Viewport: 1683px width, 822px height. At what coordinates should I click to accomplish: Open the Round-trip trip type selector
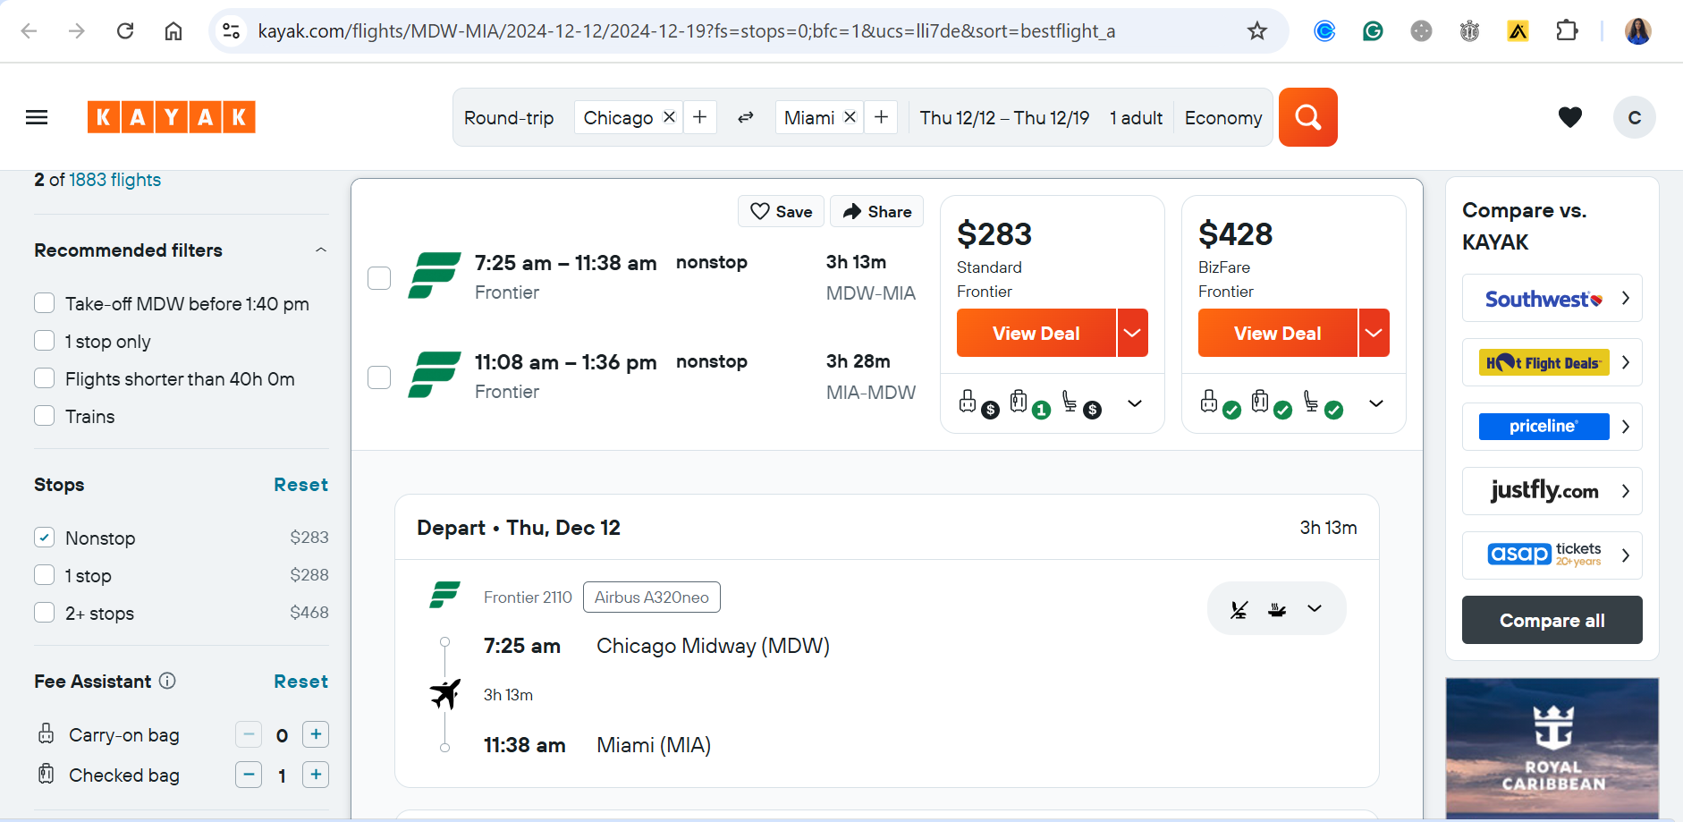[509, 117]
